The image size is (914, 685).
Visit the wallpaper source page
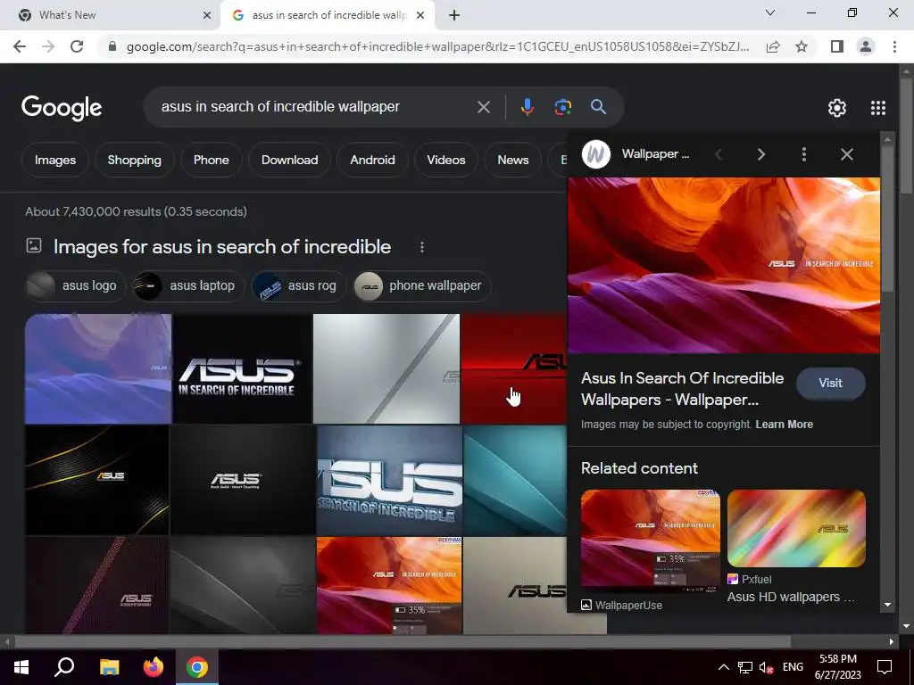pyautogui.click(x=830, y=384)
